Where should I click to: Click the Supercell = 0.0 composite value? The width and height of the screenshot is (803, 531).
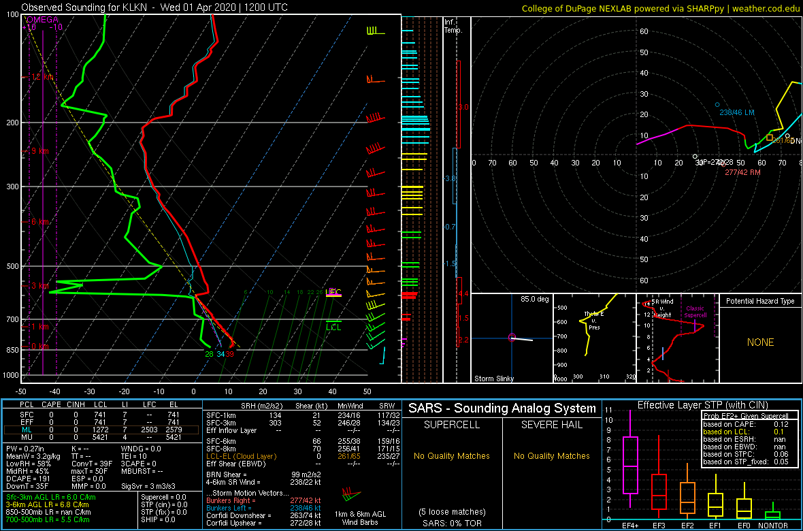pos(165,498)
